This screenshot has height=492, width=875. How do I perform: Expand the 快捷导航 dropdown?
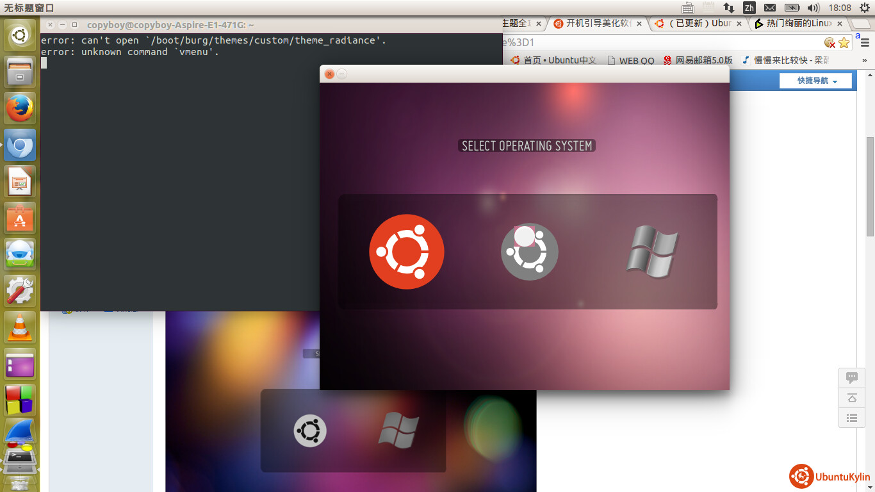point(816,81)
